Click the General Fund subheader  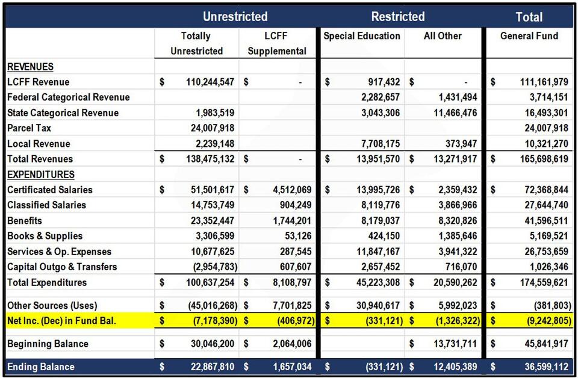click(529, 36)
